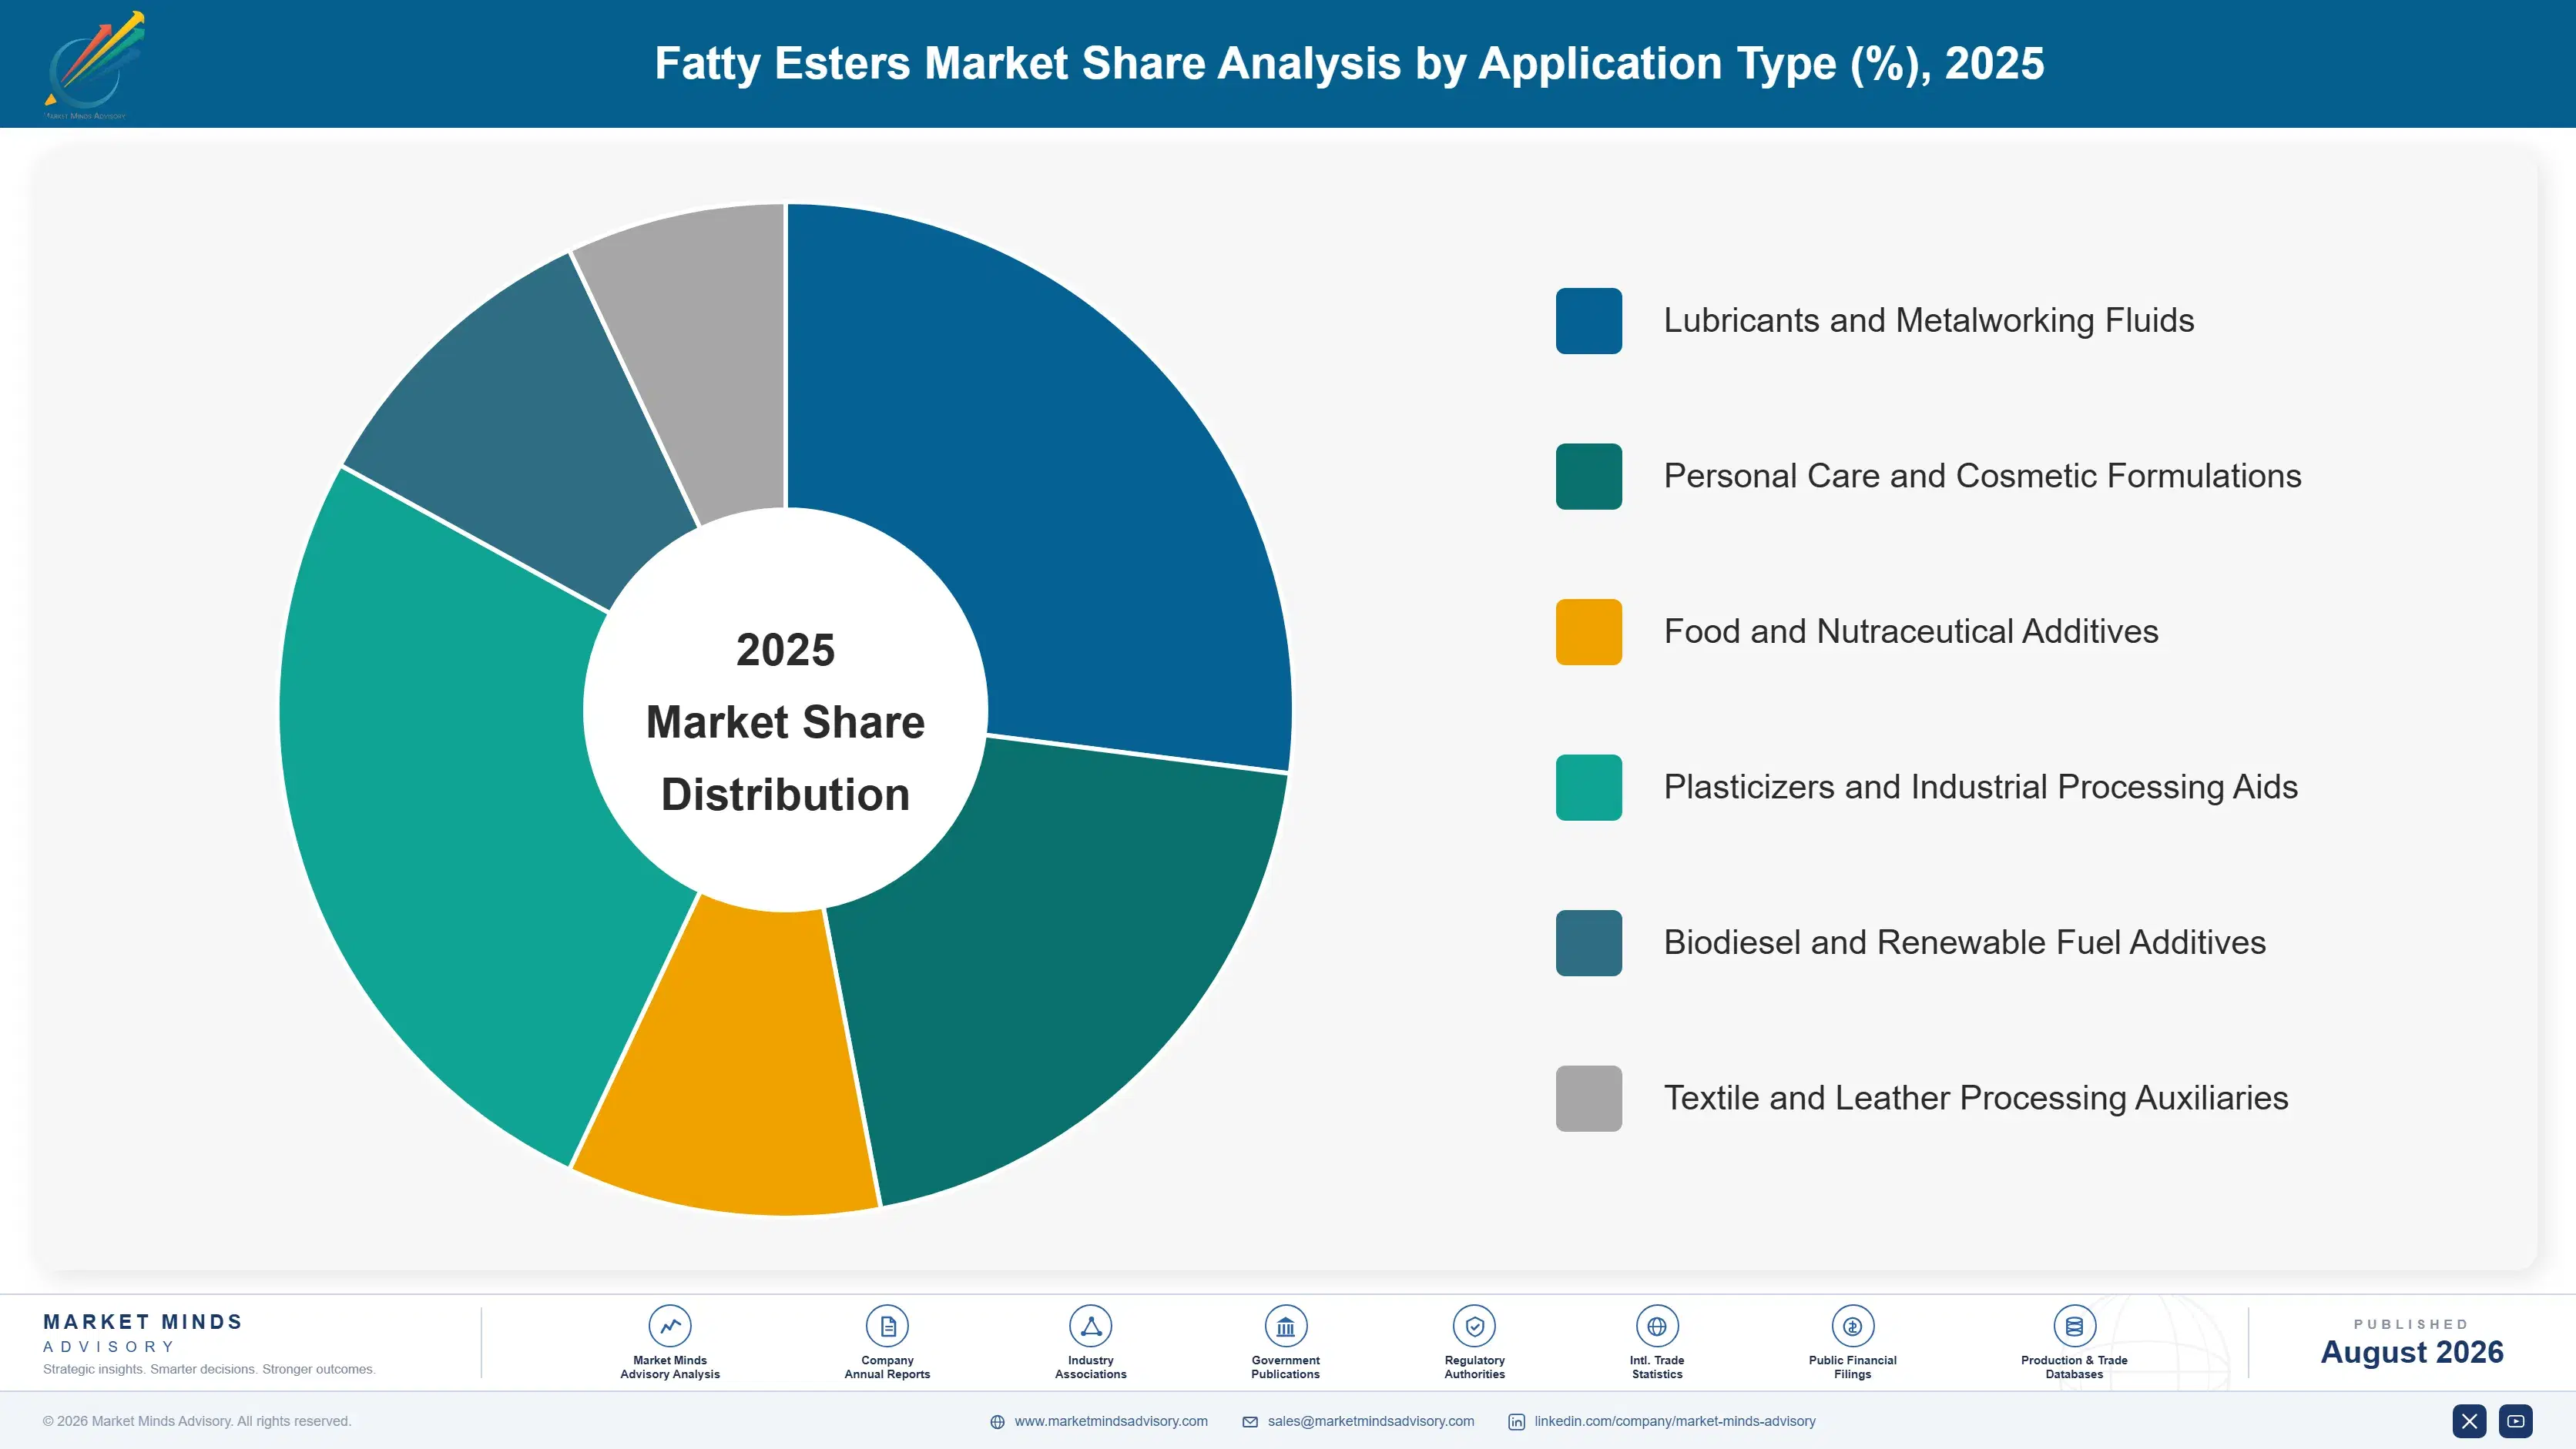Screen dimensions: 2576x1449
Task: Click 'Biodiesel and Renewable Fuel Additives' legend text
Action: (x=1964, y=943)
